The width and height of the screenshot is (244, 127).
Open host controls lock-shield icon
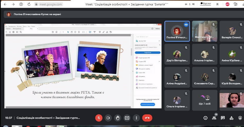coord(240,118)
